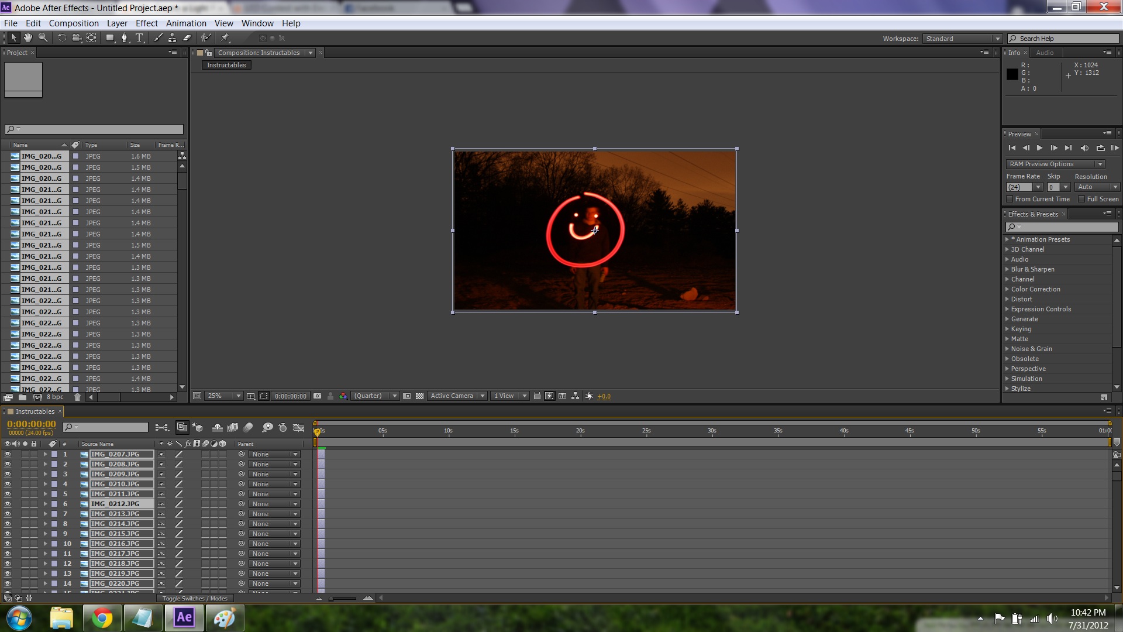The width and height of the screenshot is (1123, 632).
Task: Click the First Frame preview button
Action: click(1012, 148)
